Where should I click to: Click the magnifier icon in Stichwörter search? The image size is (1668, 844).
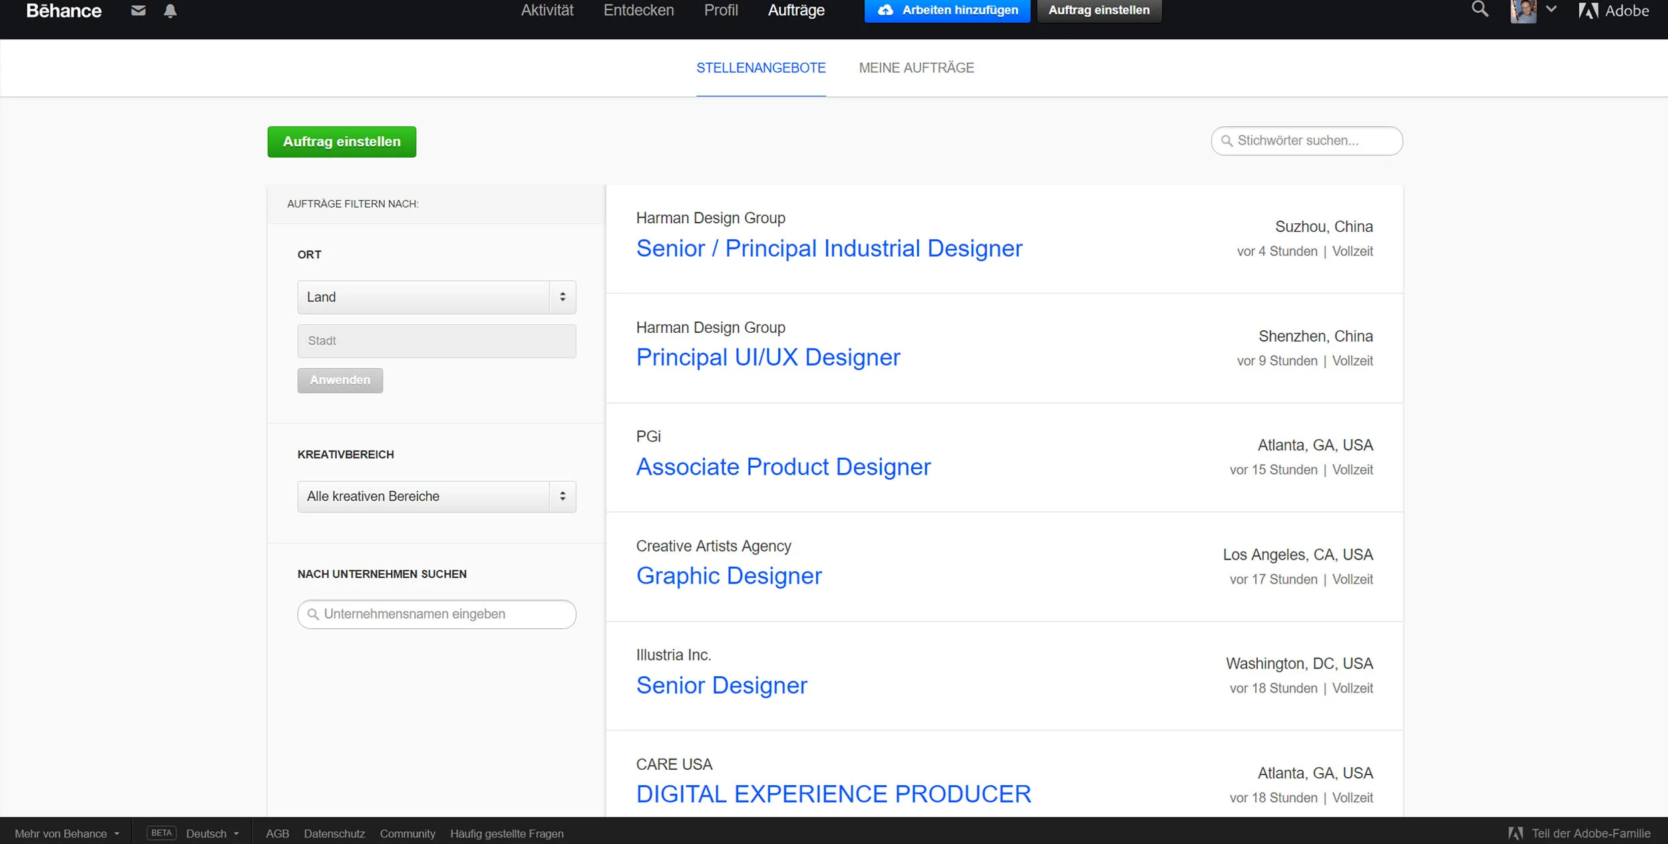click(1226, 141)
